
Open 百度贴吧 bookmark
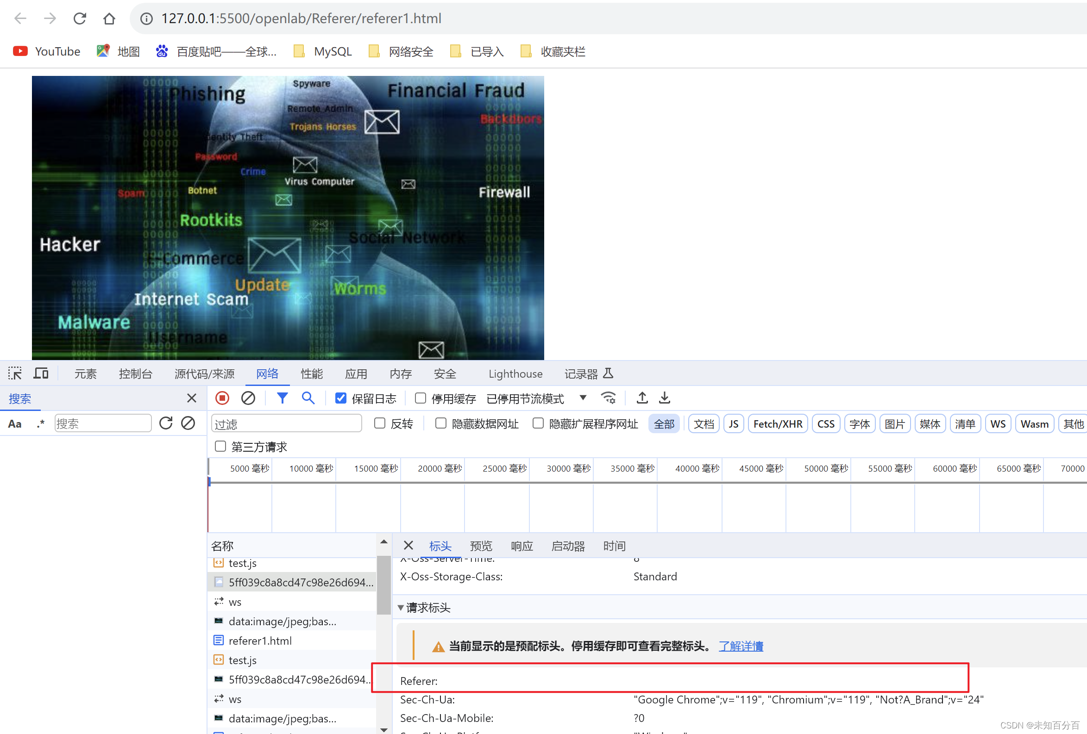click(x=216, y=51)
